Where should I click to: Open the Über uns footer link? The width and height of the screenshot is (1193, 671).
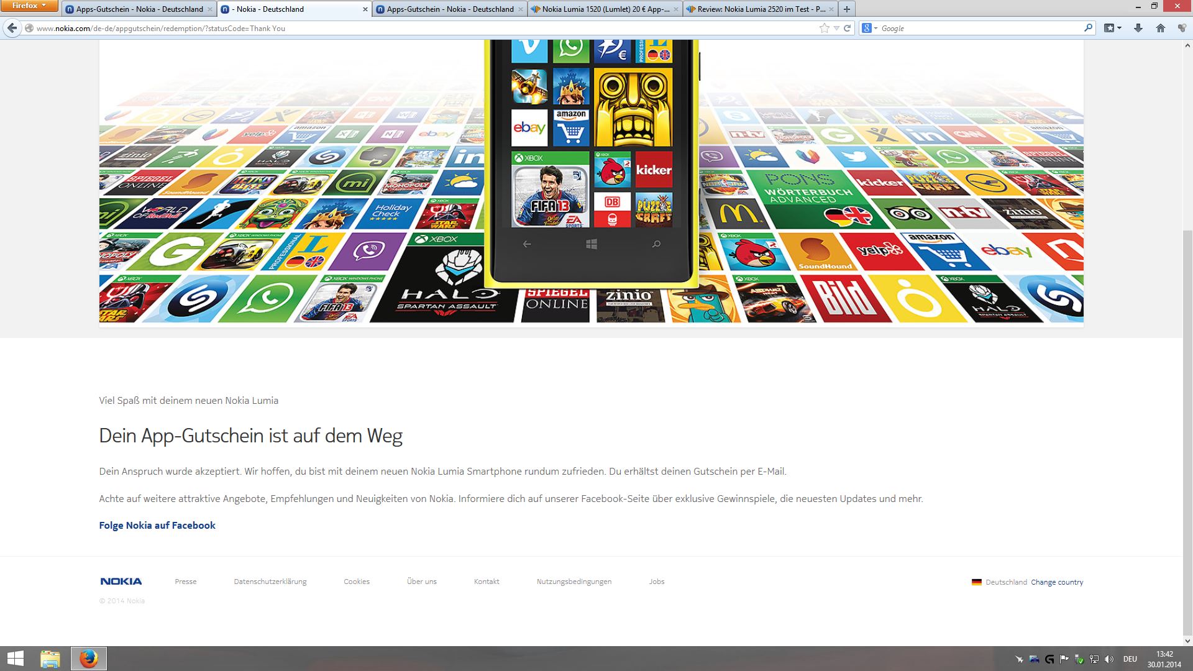click(x=422, y=582)
